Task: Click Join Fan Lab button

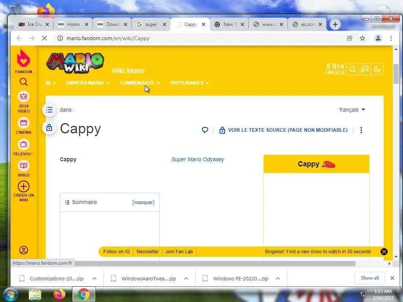Action: tap(179, 252)
